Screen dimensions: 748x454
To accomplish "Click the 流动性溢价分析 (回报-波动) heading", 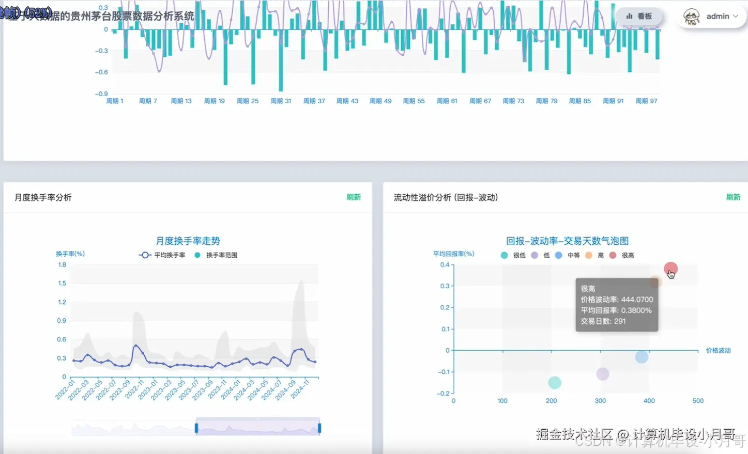I will tap(446, 197).
